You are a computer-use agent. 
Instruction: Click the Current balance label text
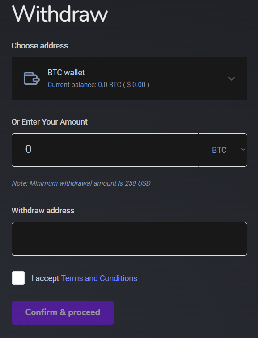click(x=72, y=85)
